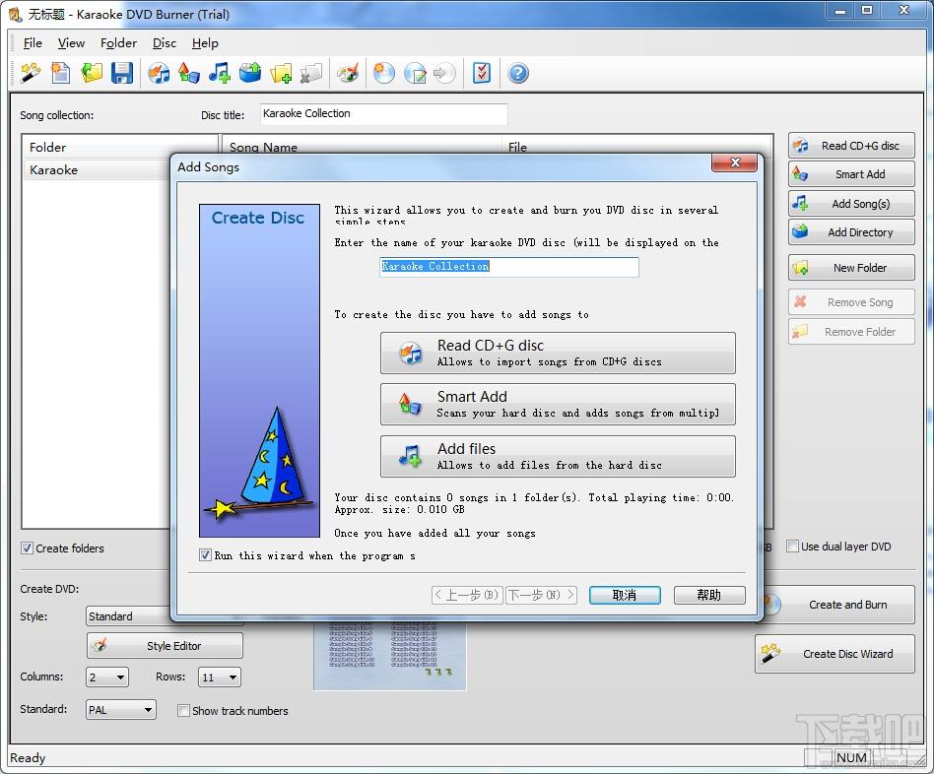Click the greyed remove folder toolbar icon
The height and width of the screenshot is (774, 934).
click(x=311, y=73)
